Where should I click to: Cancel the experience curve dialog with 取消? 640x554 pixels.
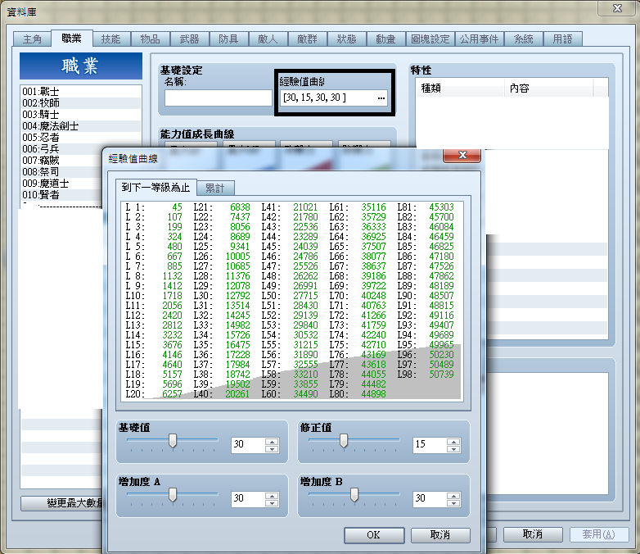(x=440, y=535)
